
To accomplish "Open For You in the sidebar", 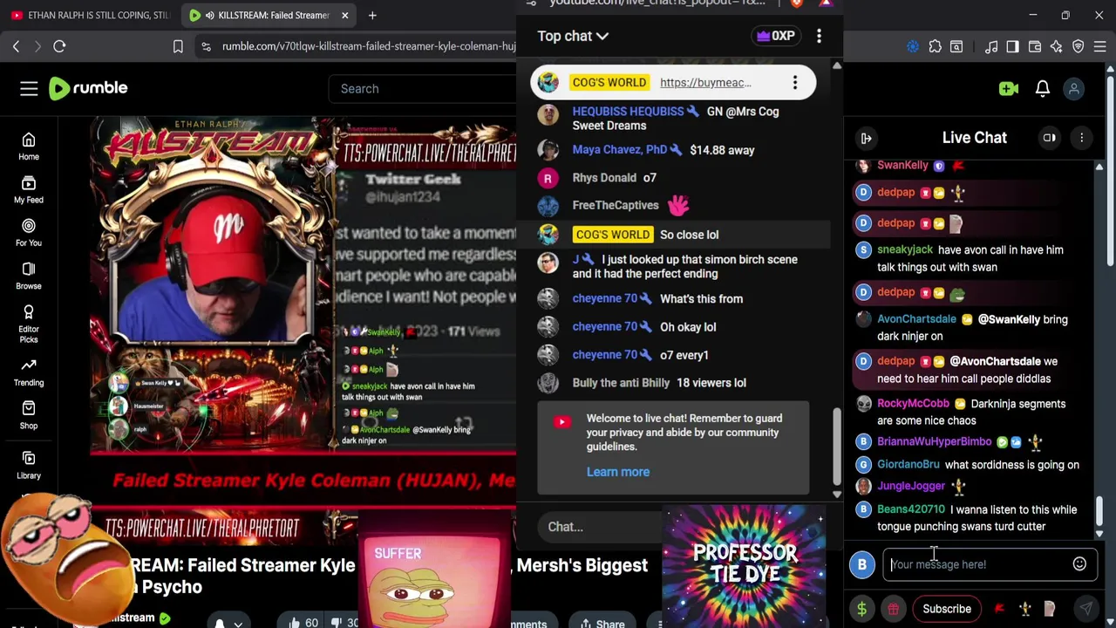I will (29, 233).
